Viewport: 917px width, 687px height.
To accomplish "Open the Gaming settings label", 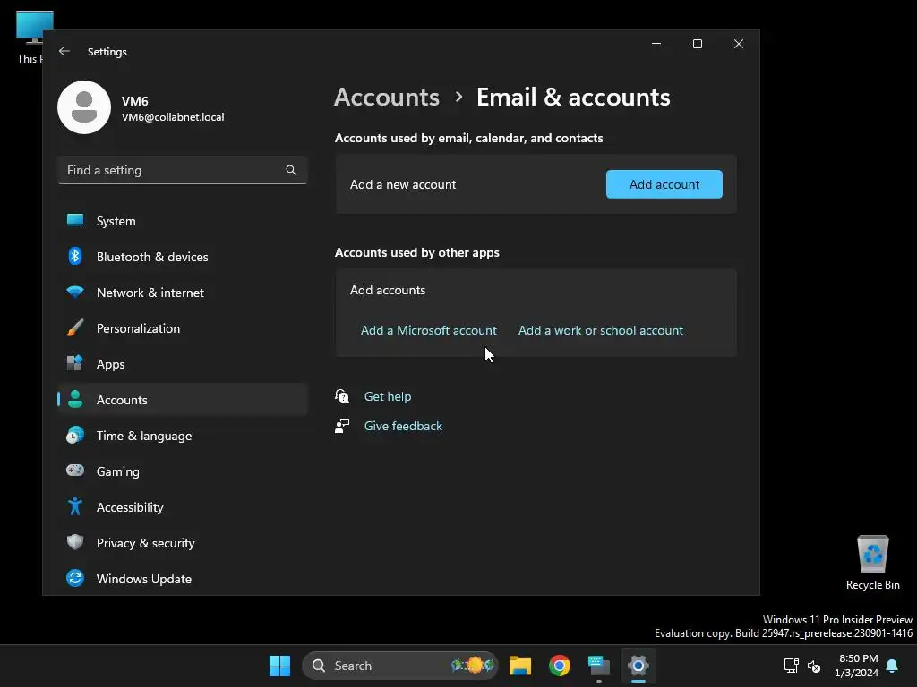I will click(117, 471).
